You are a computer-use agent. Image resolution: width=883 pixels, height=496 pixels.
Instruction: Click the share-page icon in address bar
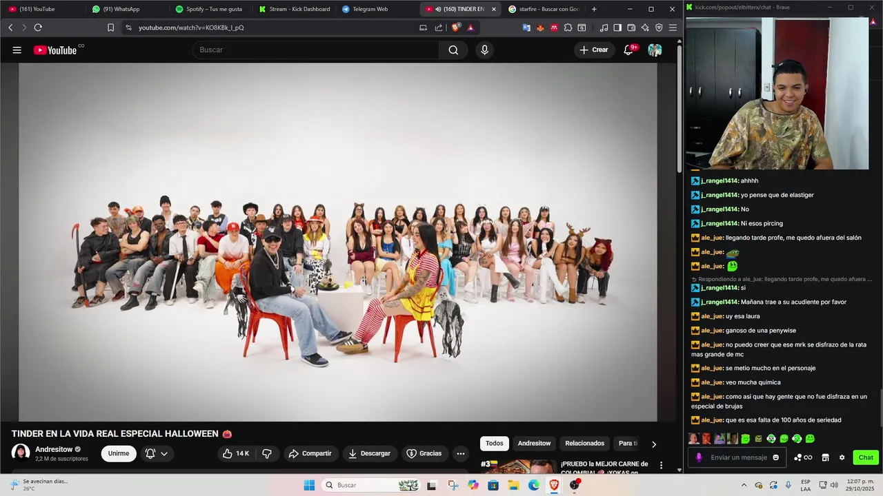pyautogui.click(x=439, y=28)
